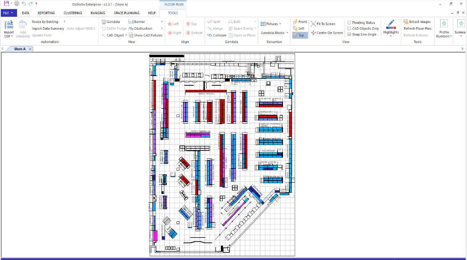
Task: Add a Coffin Fridge fixture
Action: pos(114,28)
